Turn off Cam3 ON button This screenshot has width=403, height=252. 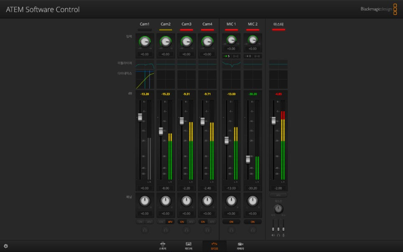pyautogui.click(x=182, y=222)
